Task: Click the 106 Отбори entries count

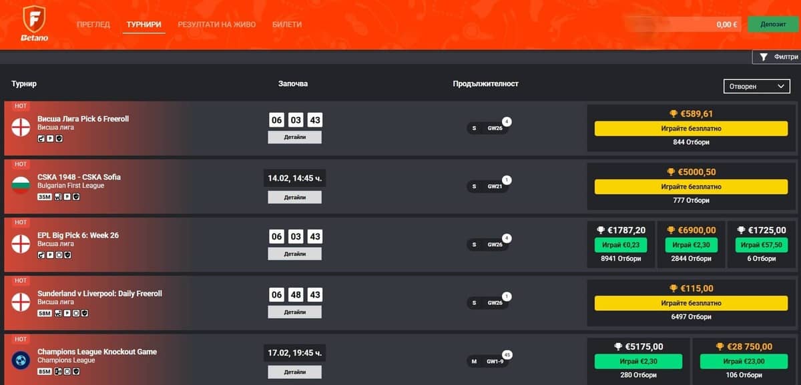Action: tap(744, 375)
